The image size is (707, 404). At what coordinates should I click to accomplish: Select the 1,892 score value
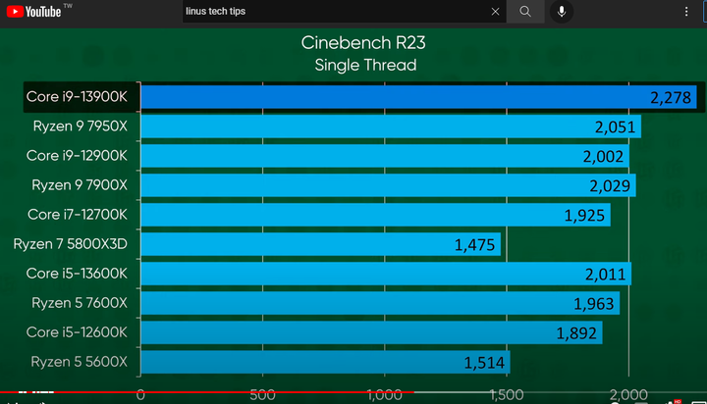[576, 333]
